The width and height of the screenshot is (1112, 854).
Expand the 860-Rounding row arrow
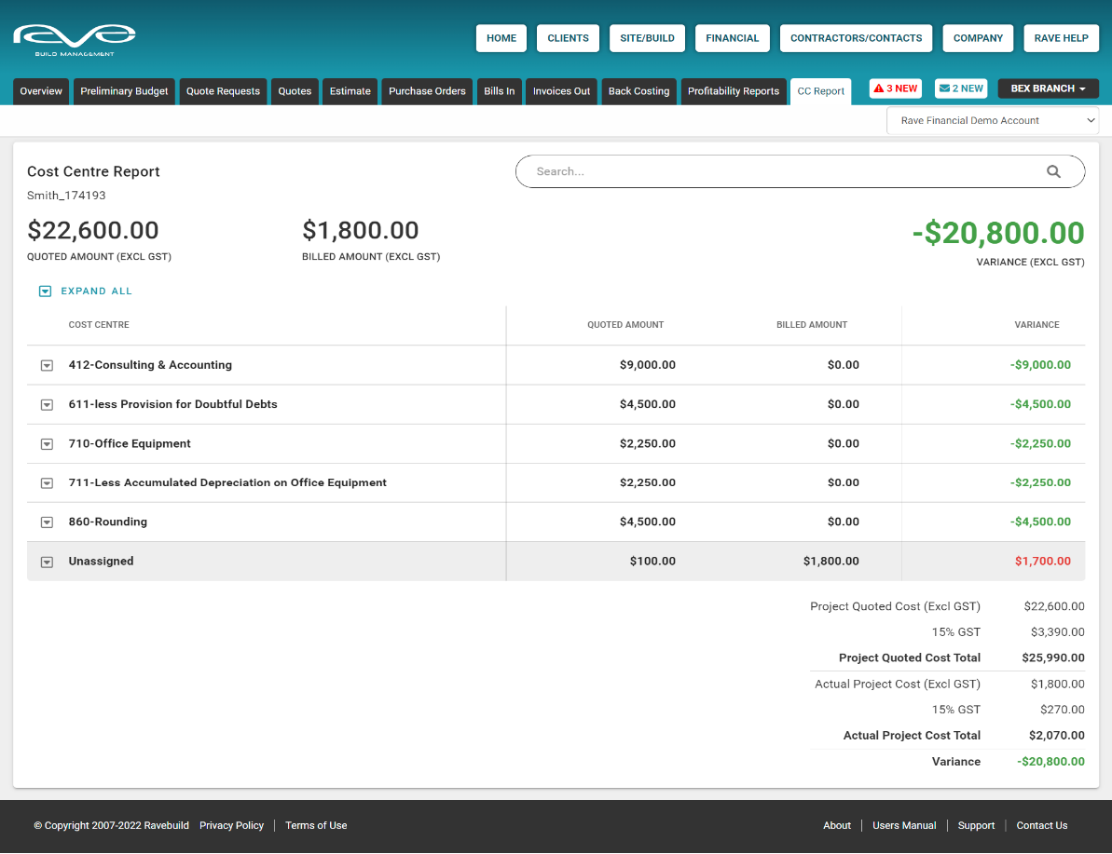click(x=47, y=522)
